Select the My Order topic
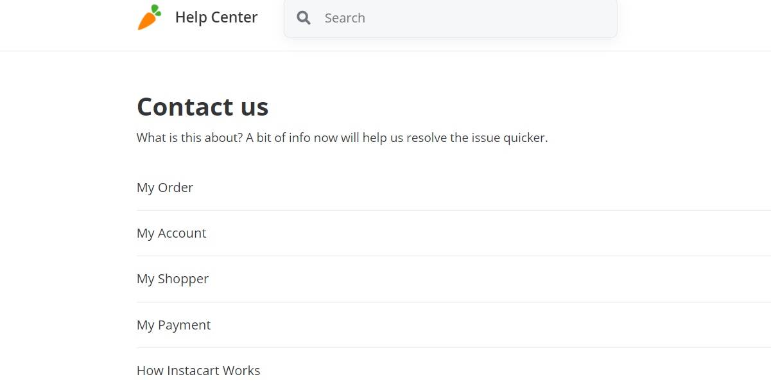Screen dimensions: 771x386 (165, 188)
